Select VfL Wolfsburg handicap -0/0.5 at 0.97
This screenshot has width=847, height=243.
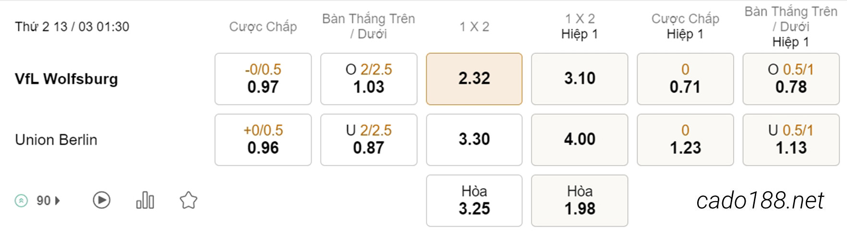pyautogui.click(x=263, y=79)
